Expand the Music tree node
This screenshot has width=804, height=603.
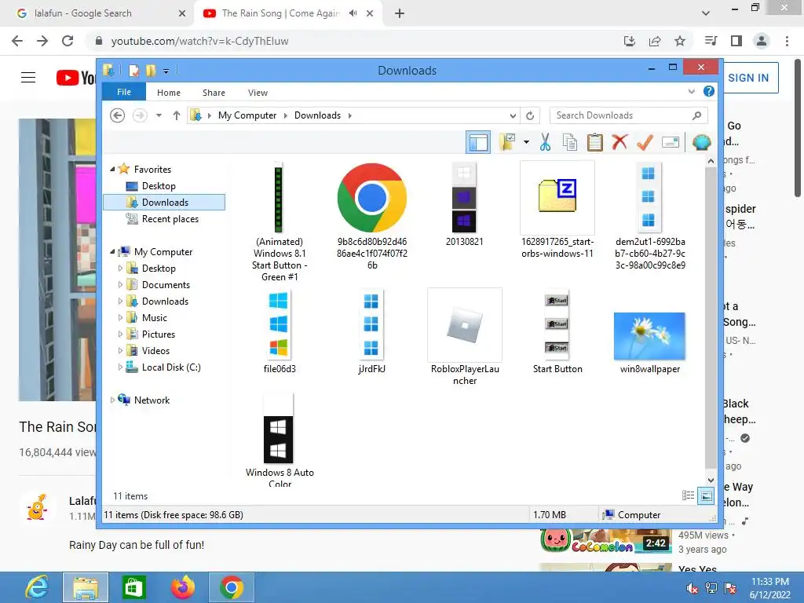click(120, 317)
